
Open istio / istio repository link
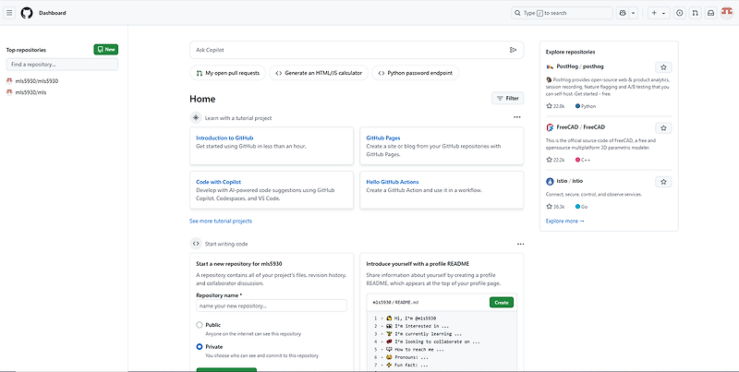click(x=569, y=181)
